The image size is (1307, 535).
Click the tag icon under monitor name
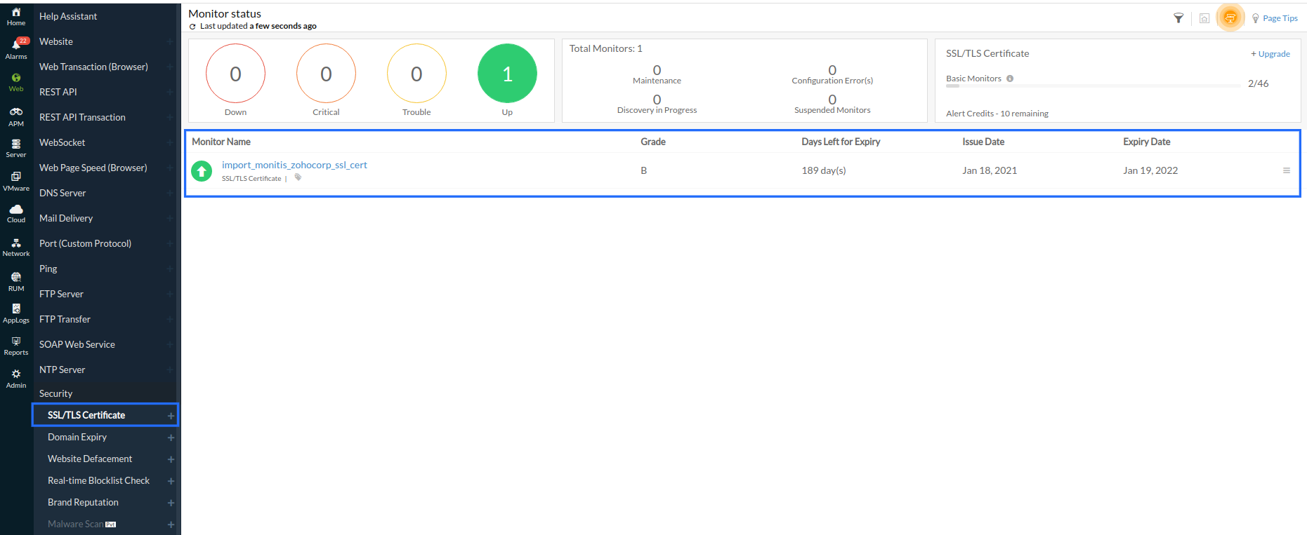point(298,178)
